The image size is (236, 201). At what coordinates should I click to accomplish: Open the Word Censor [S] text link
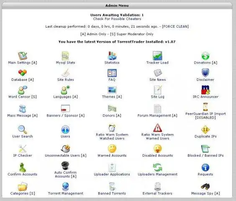coord(23,97)
